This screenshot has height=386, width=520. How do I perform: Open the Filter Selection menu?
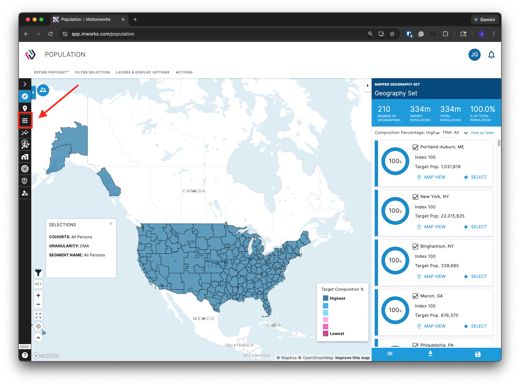pyautogui.click(x=92, y=72)
